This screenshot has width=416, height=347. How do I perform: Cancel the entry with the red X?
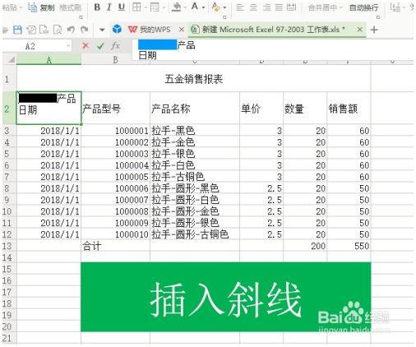pyautogui.click(x=86, y=46)
